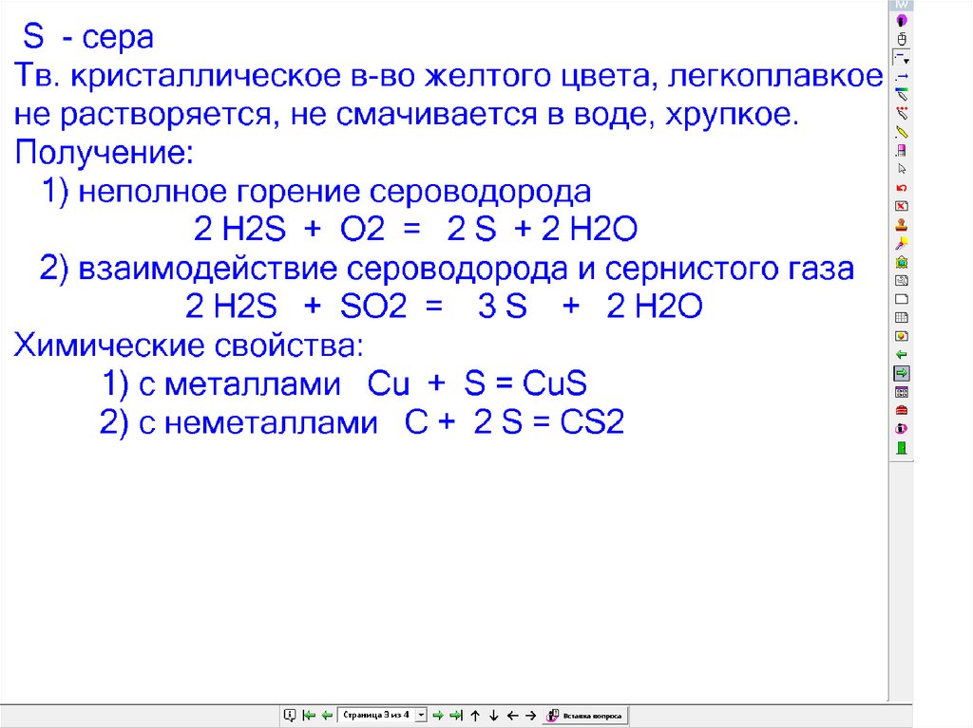The height and width of the screenshot is (728, 973).
Task: Click the 'Получение:' label
Action: pos(105,153)
